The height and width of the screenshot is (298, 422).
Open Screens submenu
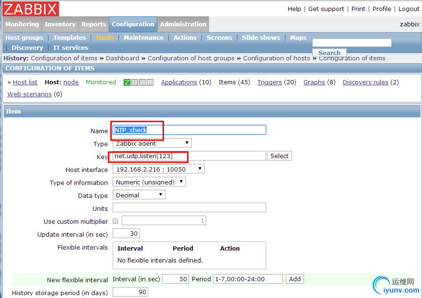click(219, 38)
